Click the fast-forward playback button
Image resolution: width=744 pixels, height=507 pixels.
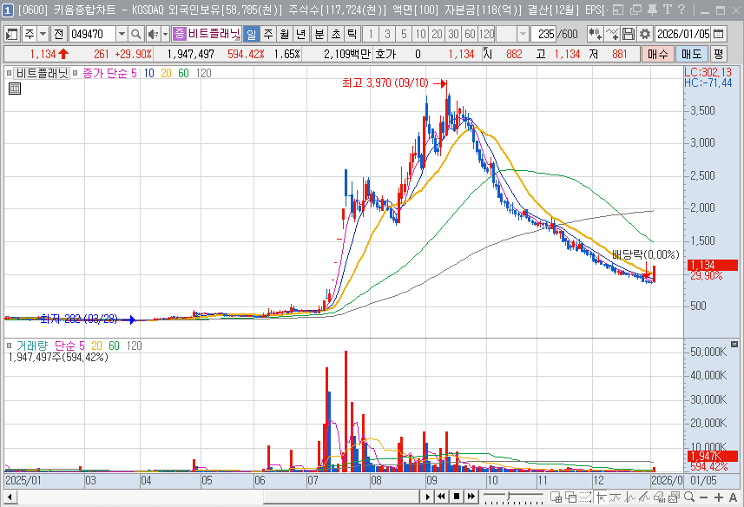[471, 497]
